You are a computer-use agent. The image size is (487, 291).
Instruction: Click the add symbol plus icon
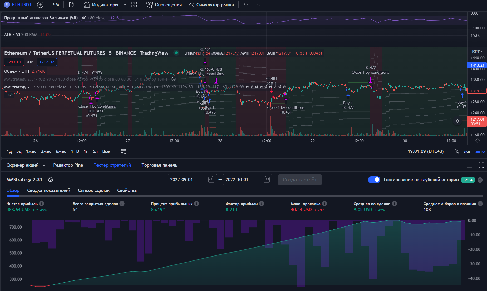[40, 5]
